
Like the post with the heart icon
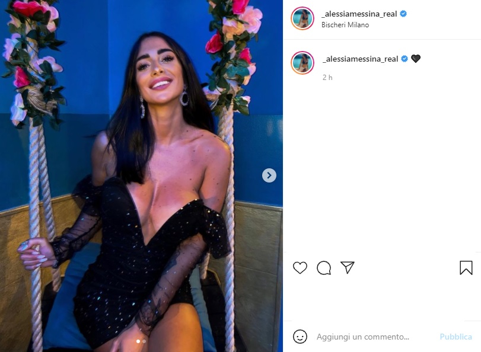point(300,268)
